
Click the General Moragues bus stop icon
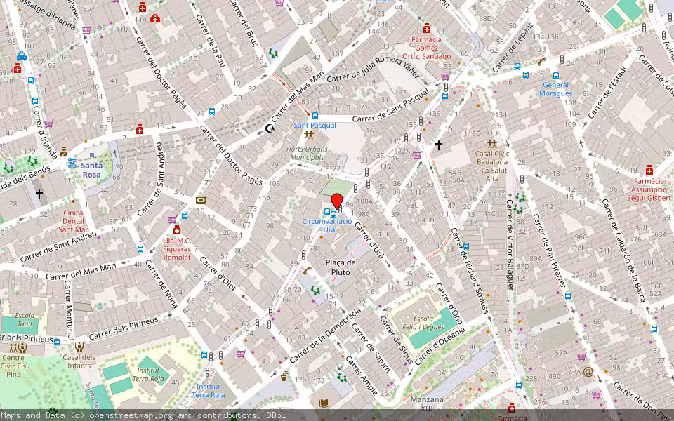click(556, 75)
